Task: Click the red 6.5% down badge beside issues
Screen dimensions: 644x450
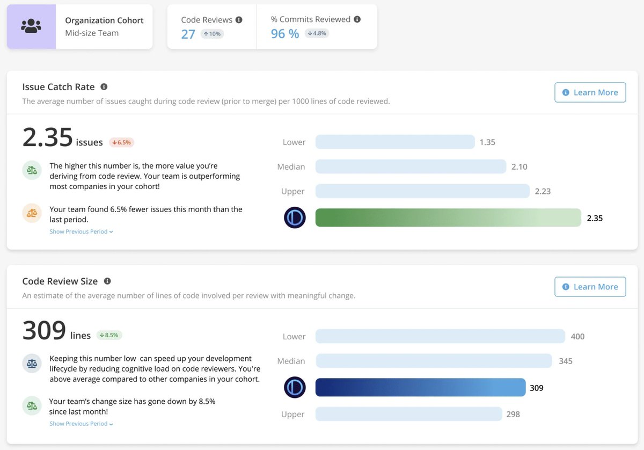Action: (x=121, y=142)
